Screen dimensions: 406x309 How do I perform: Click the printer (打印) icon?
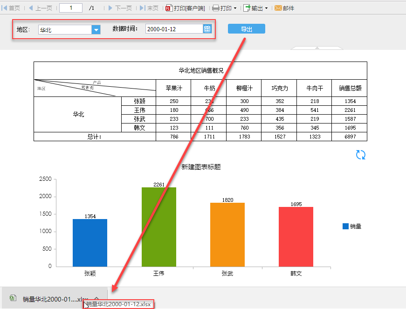coord(215,8)
